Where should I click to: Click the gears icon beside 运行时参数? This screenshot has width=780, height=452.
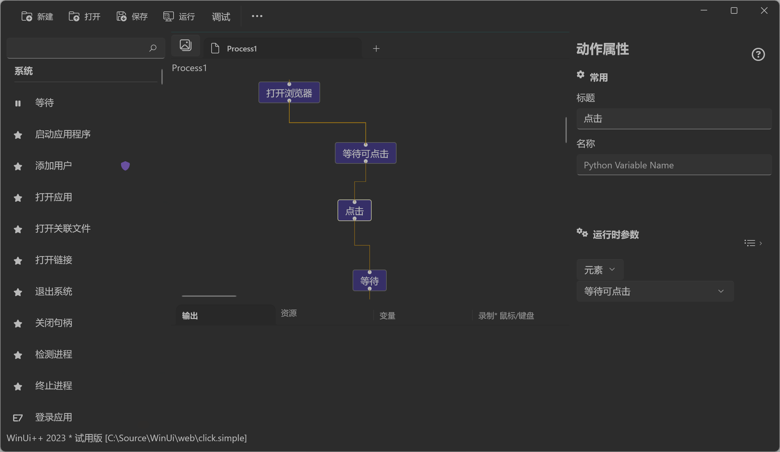coord(582,233)
